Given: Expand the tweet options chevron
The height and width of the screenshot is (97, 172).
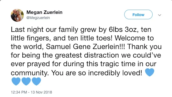Looking at the screenshot, I should click(160, 15).
